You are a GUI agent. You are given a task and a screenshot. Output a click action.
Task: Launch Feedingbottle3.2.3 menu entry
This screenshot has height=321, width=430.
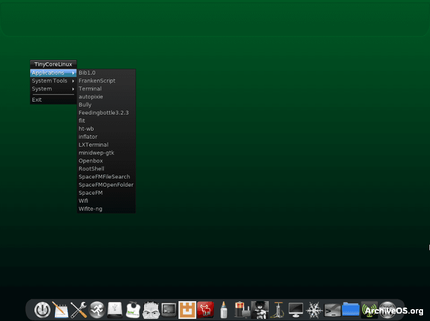coord(106,112)
